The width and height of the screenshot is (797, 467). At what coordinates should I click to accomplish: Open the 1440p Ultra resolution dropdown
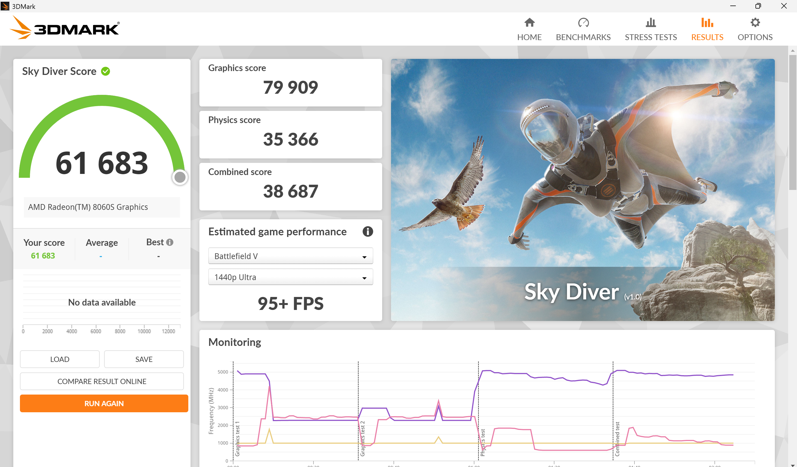pyautogui.click(x=290, y=277)
